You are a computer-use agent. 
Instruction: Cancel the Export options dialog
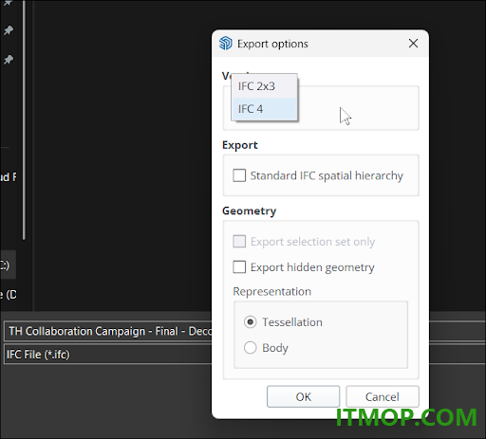click(383, 396)
